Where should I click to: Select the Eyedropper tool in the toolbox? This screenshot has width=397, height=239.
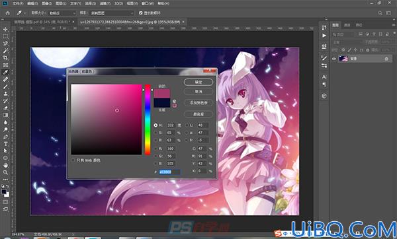(x=5, y=72)
